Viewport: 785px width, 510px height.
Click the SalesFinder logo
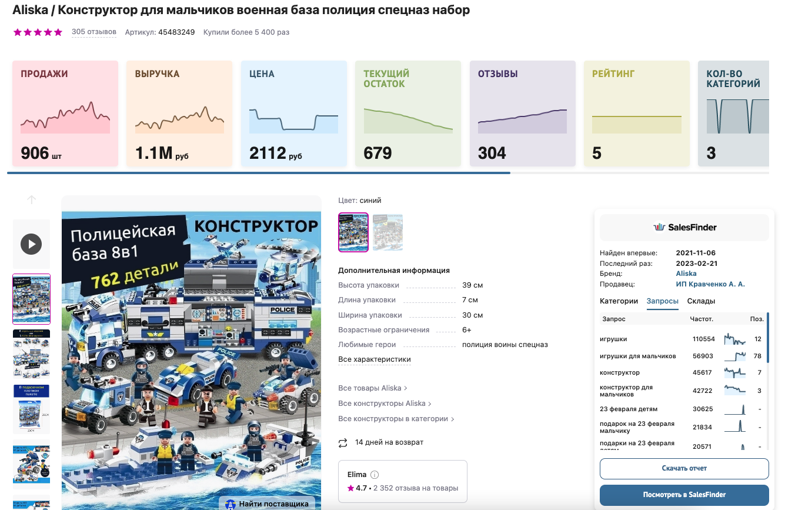pos(684,227)
